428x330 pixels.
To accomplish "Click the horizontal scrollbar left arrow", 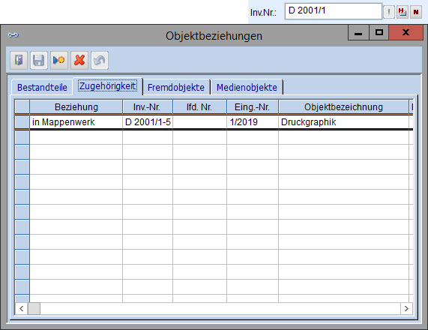I will [x=21, y=309].
